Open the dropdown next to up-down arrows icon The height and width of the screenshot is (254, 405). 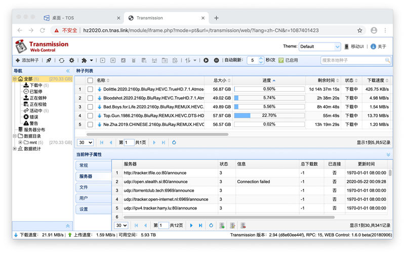point(195,60)
